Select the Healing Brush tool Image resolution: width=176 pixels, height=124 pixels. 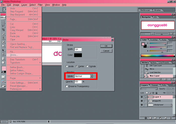coord(3,34)
